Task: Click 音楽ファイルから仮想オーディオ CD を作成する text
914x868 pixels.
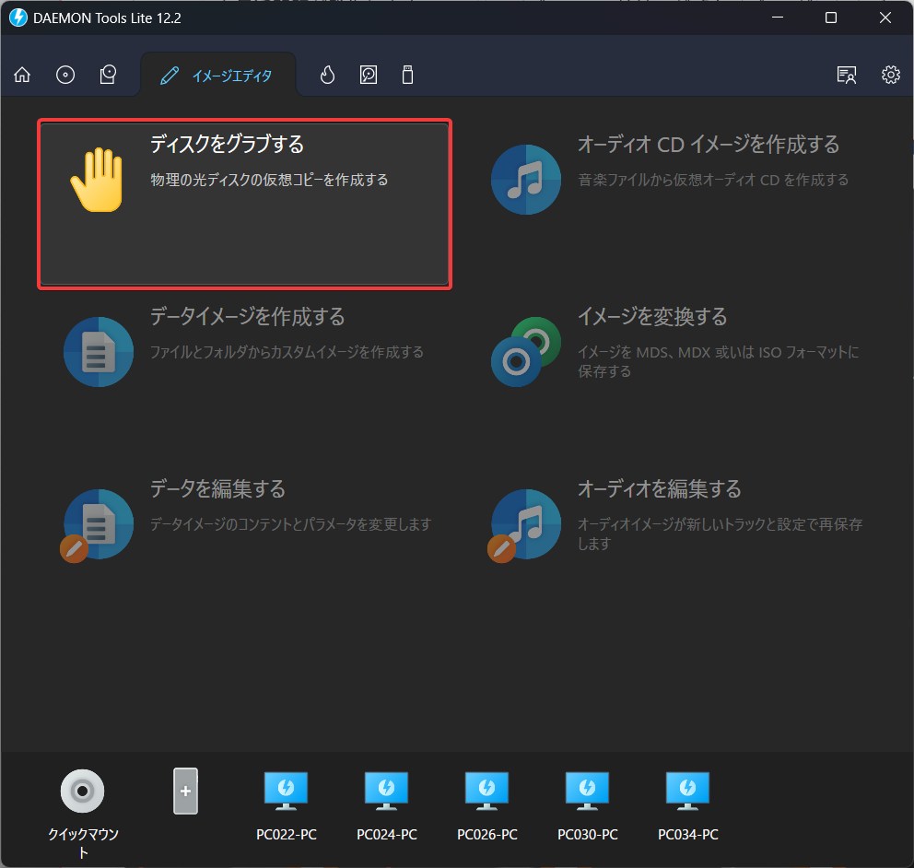Action: 713,180
